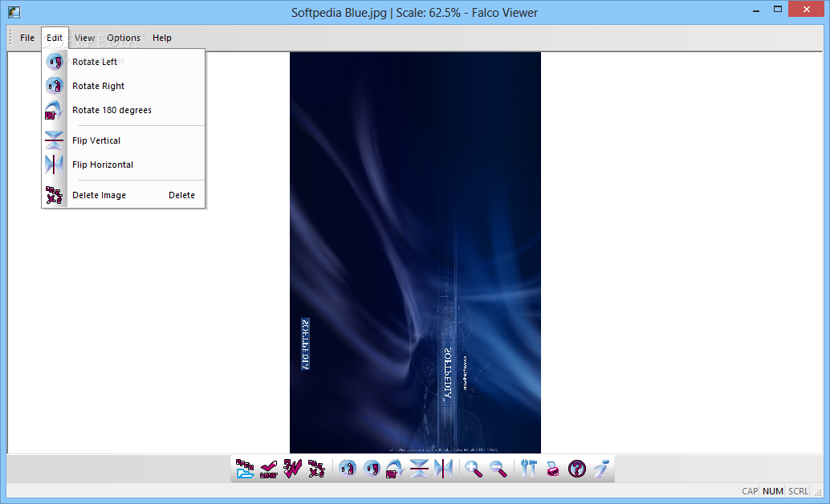The image size is (830, 504).
Task: Click the Falco Viewer title bar icon
Action: (x=14, y=12)
